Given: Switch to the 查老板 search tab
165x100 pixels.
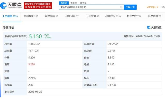Looking at the screenshot, I should 73,3.
